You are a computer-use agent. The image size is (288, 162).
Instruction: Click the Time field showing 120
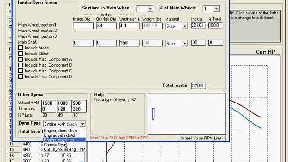click(64, 109)
